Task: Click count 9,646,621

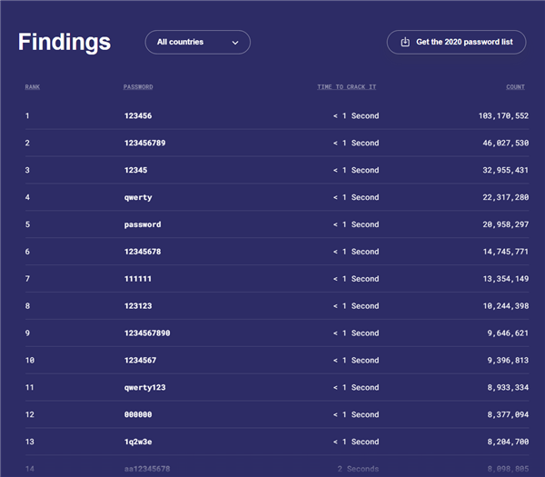Action: tap(508, 333)
